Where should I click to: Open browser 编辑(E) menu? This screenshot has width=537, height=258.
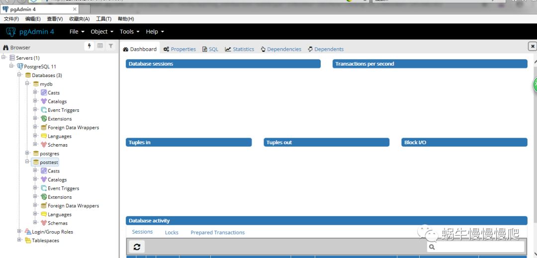33,19
